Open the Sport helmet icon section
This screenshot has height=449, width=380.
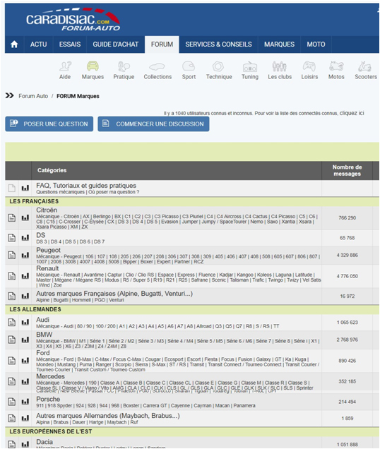[x=189, y=66]
